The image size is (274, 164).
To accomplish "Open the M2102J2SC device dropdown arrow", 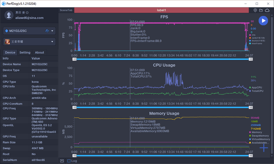I will 52,31.
